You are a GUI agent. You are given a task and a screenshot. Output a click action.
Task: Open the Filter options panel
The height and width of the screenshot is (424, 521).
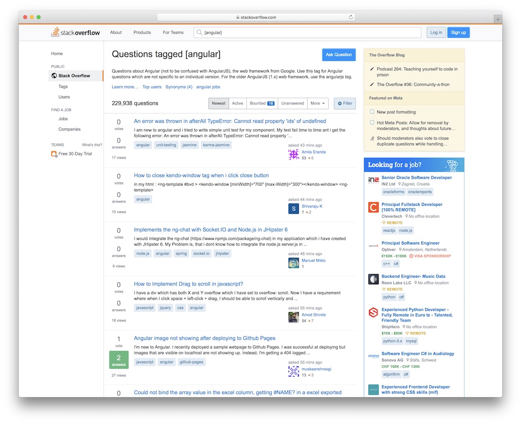pyautogui.click(x=345, y=103)
